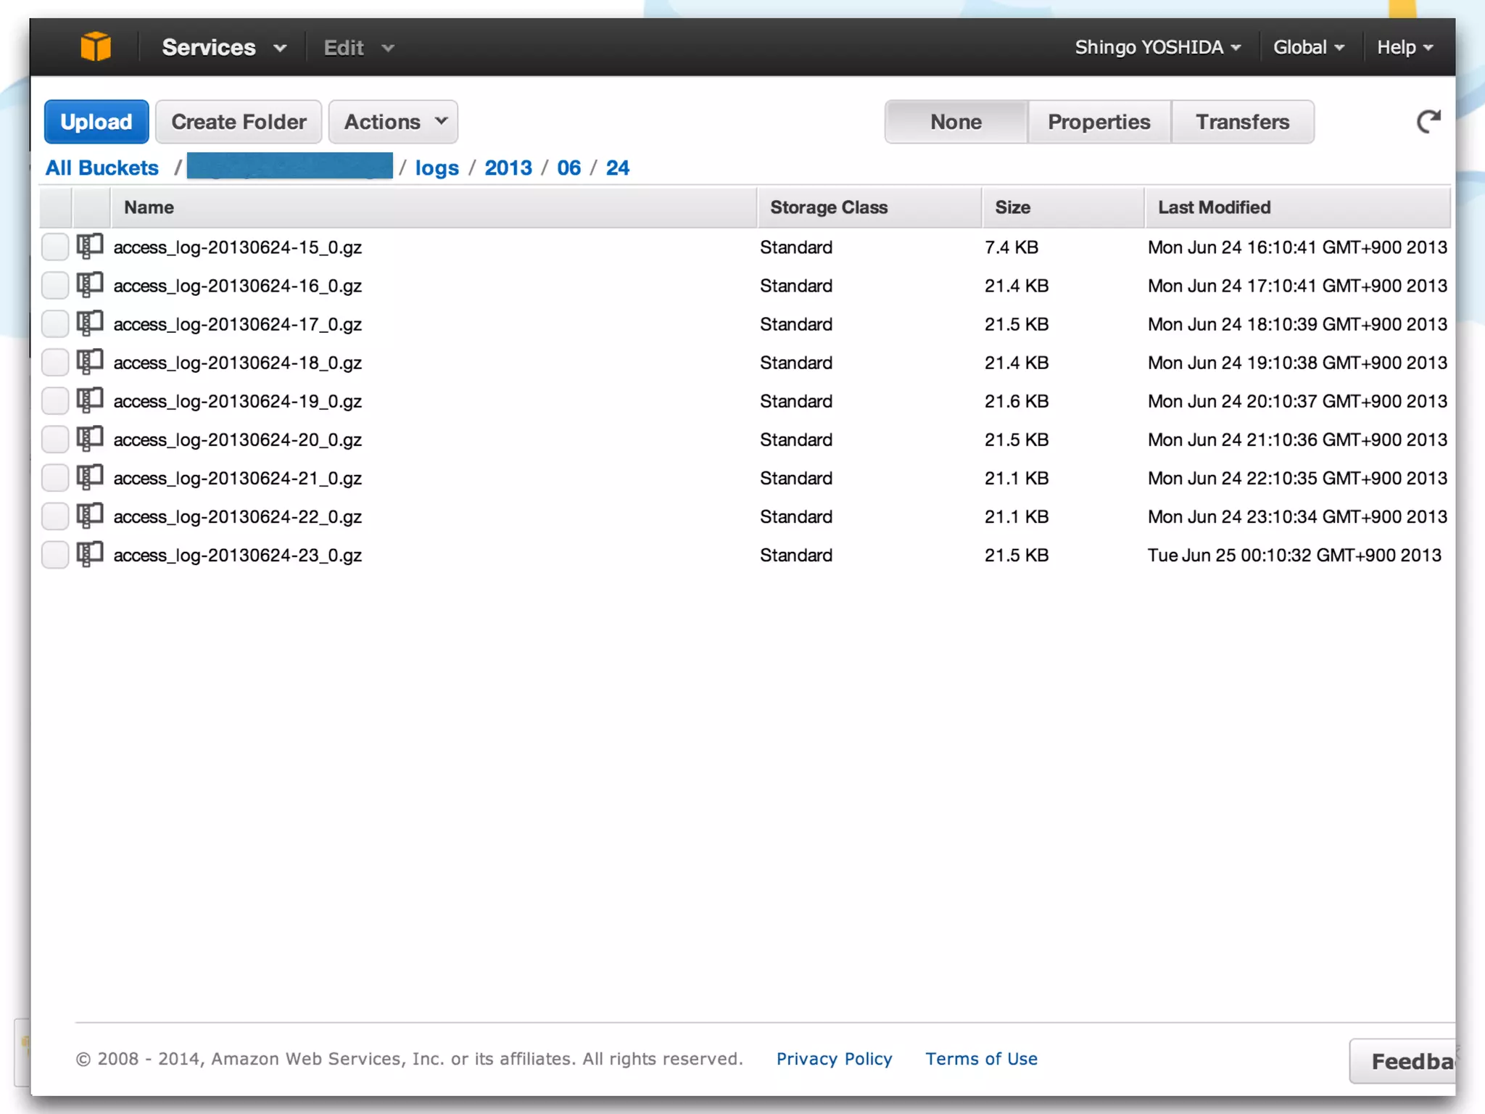Switch to the Transfers tab
The height and width of the screenshot is (1114, 1485).
click(1242, 122)
